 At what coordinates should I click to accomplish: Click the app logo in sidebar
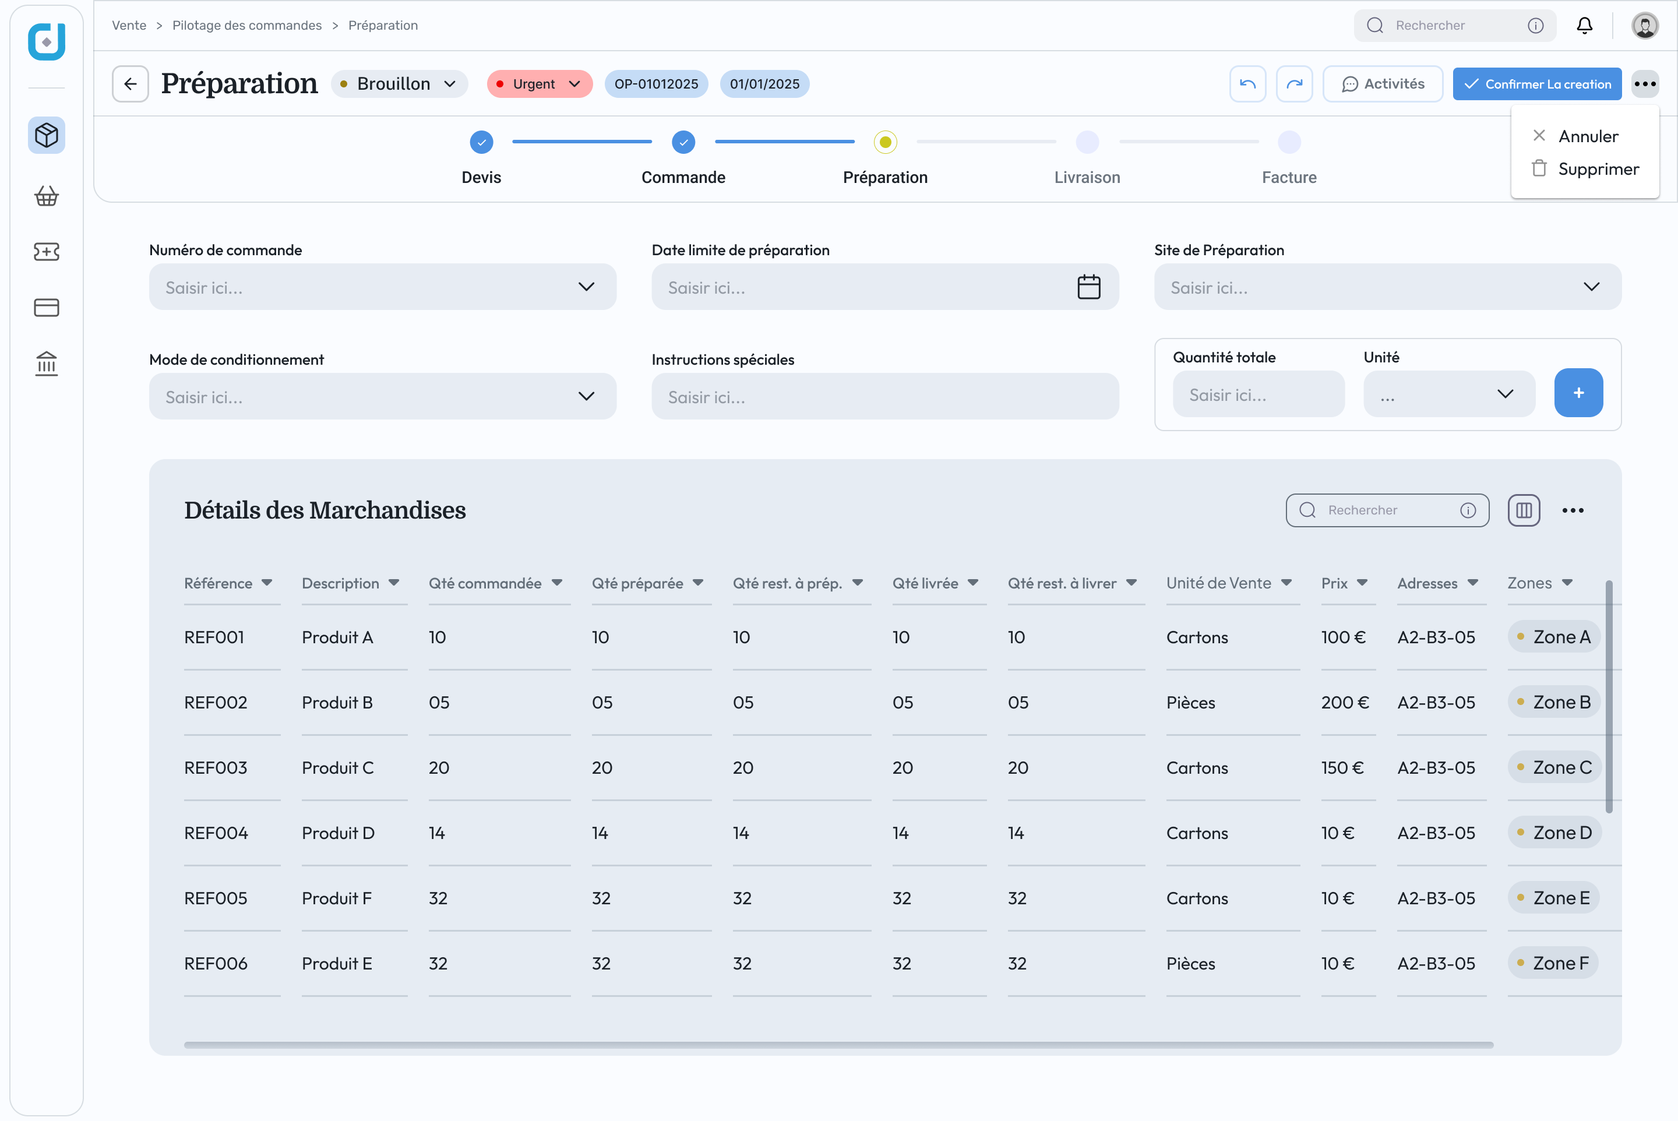pyautogui.click(x=47, y=41)
